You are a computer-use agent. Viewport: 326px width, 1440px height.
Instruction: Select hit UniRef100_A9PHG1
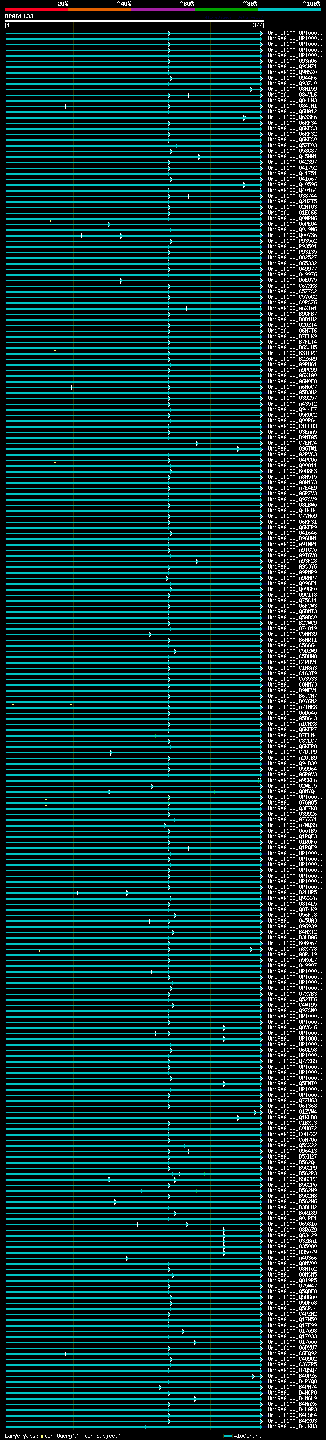click(x=292, y=365)
